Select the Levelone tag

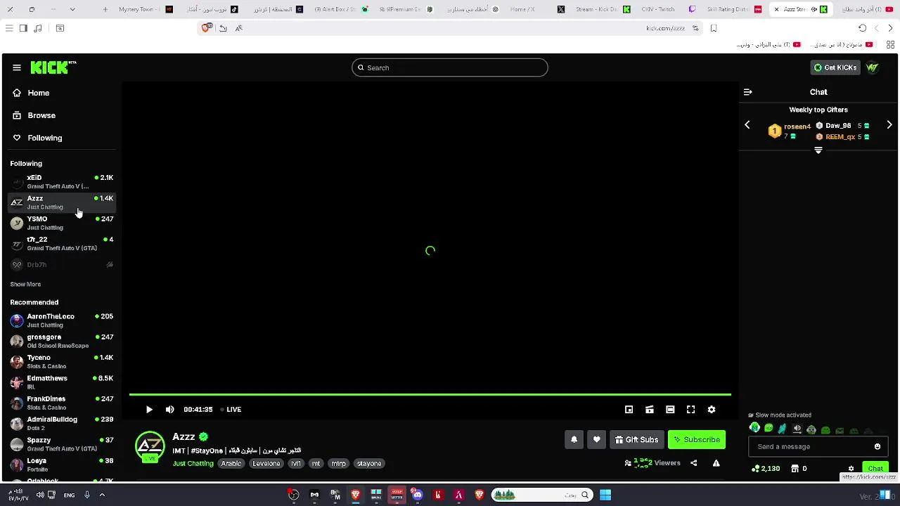click(x=266, y=464)
